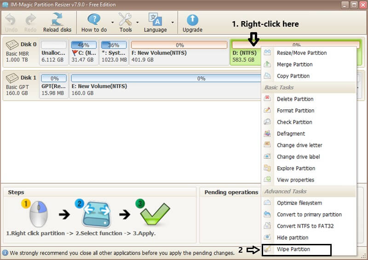Click the Convert NTFS to FAT32 icon
368x260 pixels.
pyautogui.click(x=267, y=226)
